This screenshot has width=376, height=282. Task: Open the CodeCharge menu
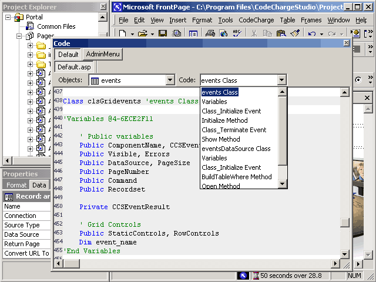pos(256,20)
